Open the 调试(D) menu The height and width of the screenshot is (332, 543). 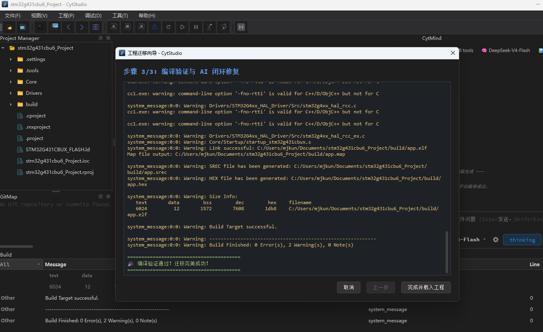coord(93,16)
